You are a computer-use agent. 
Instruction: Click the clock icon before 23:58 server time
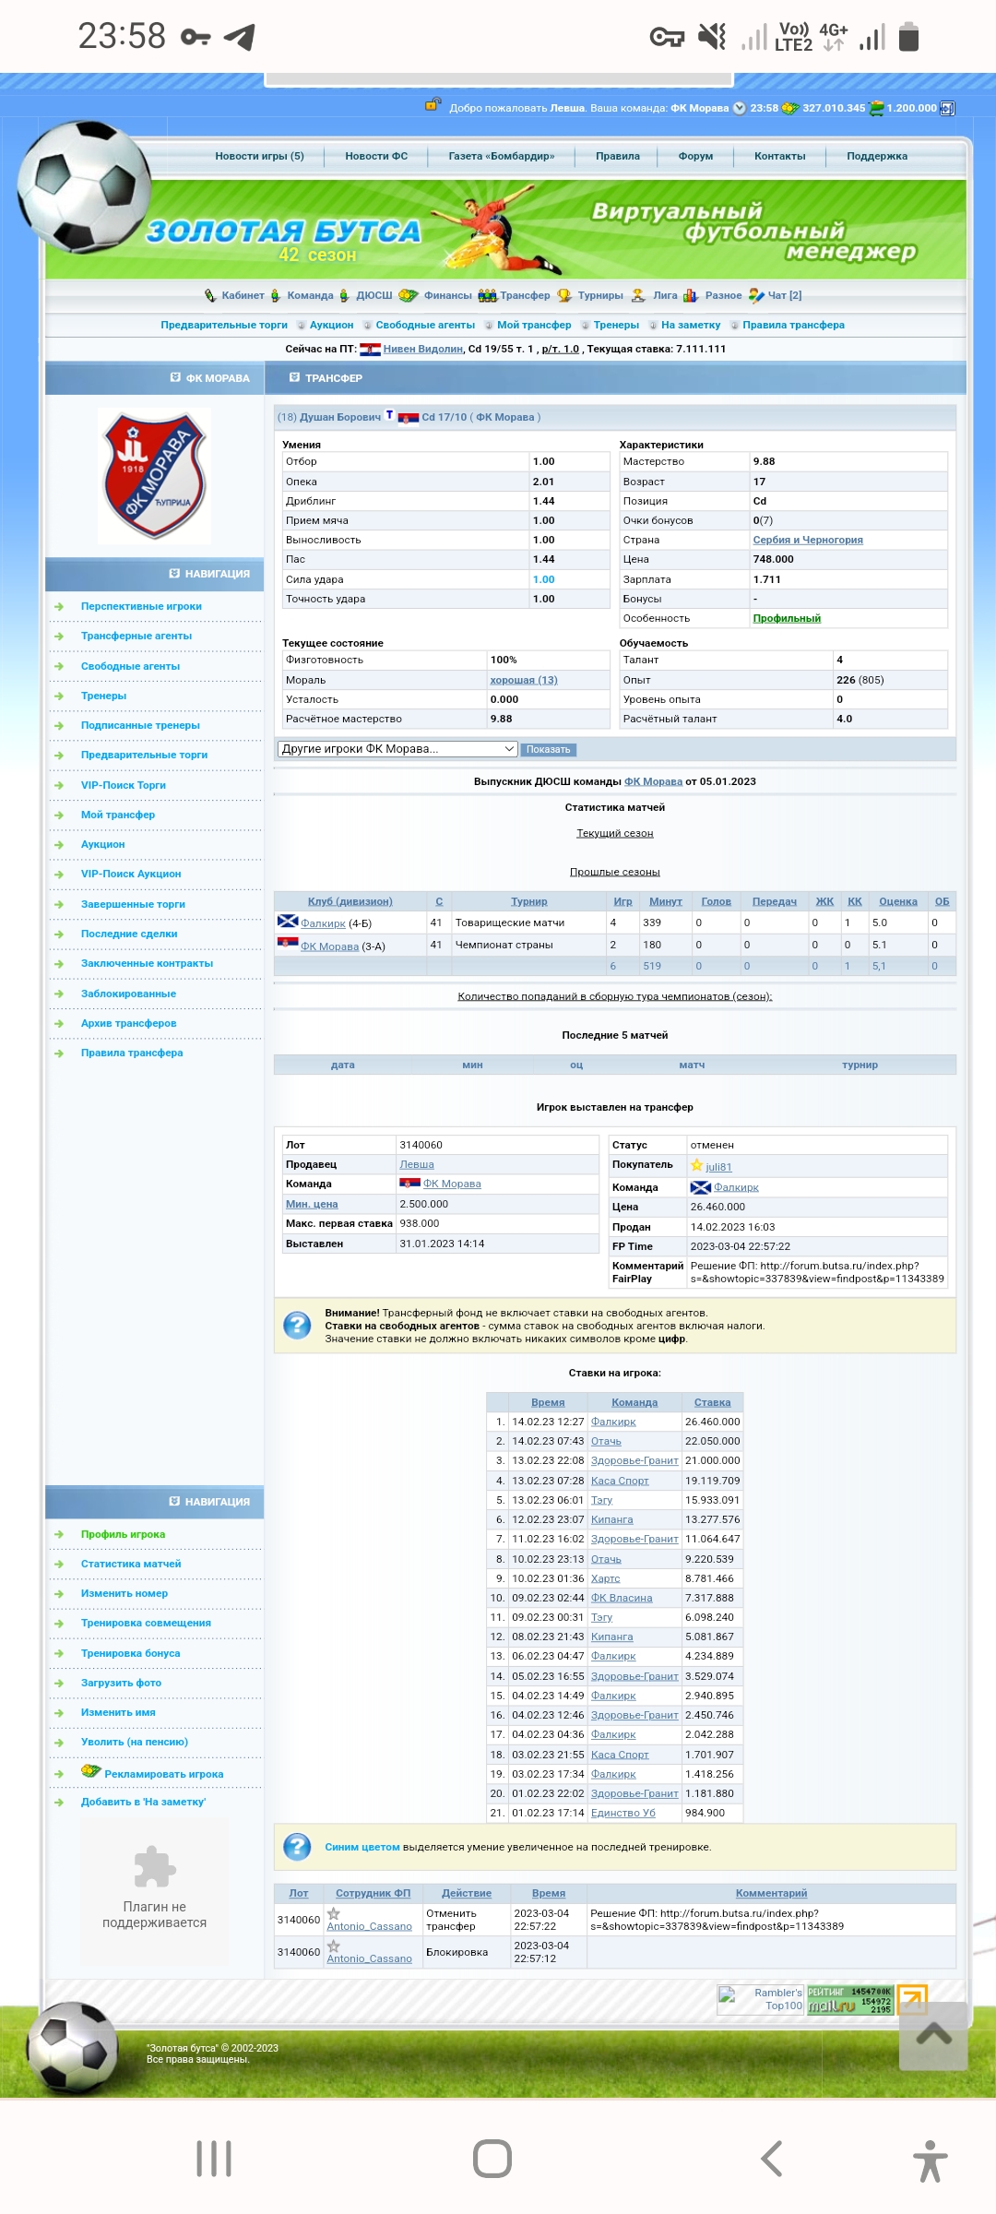click(739, 109)
